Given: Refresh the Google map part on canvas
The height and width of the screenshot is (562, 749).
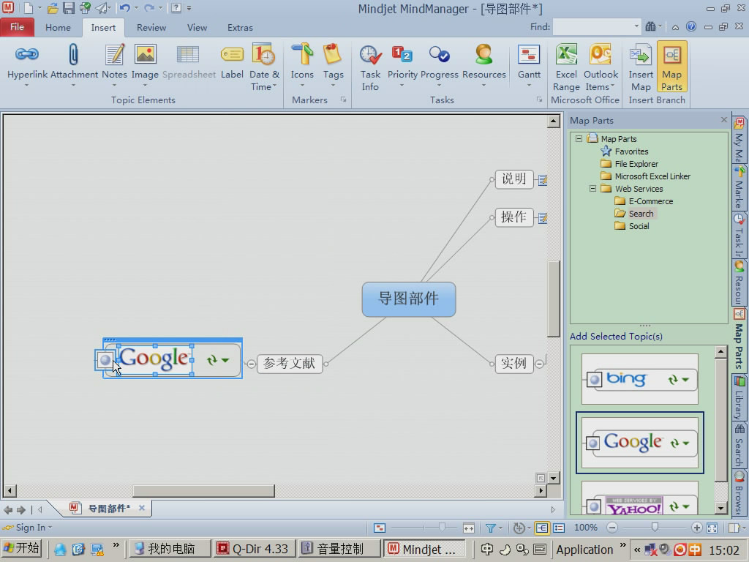Looking at the screenshot, I should (211, 360).
